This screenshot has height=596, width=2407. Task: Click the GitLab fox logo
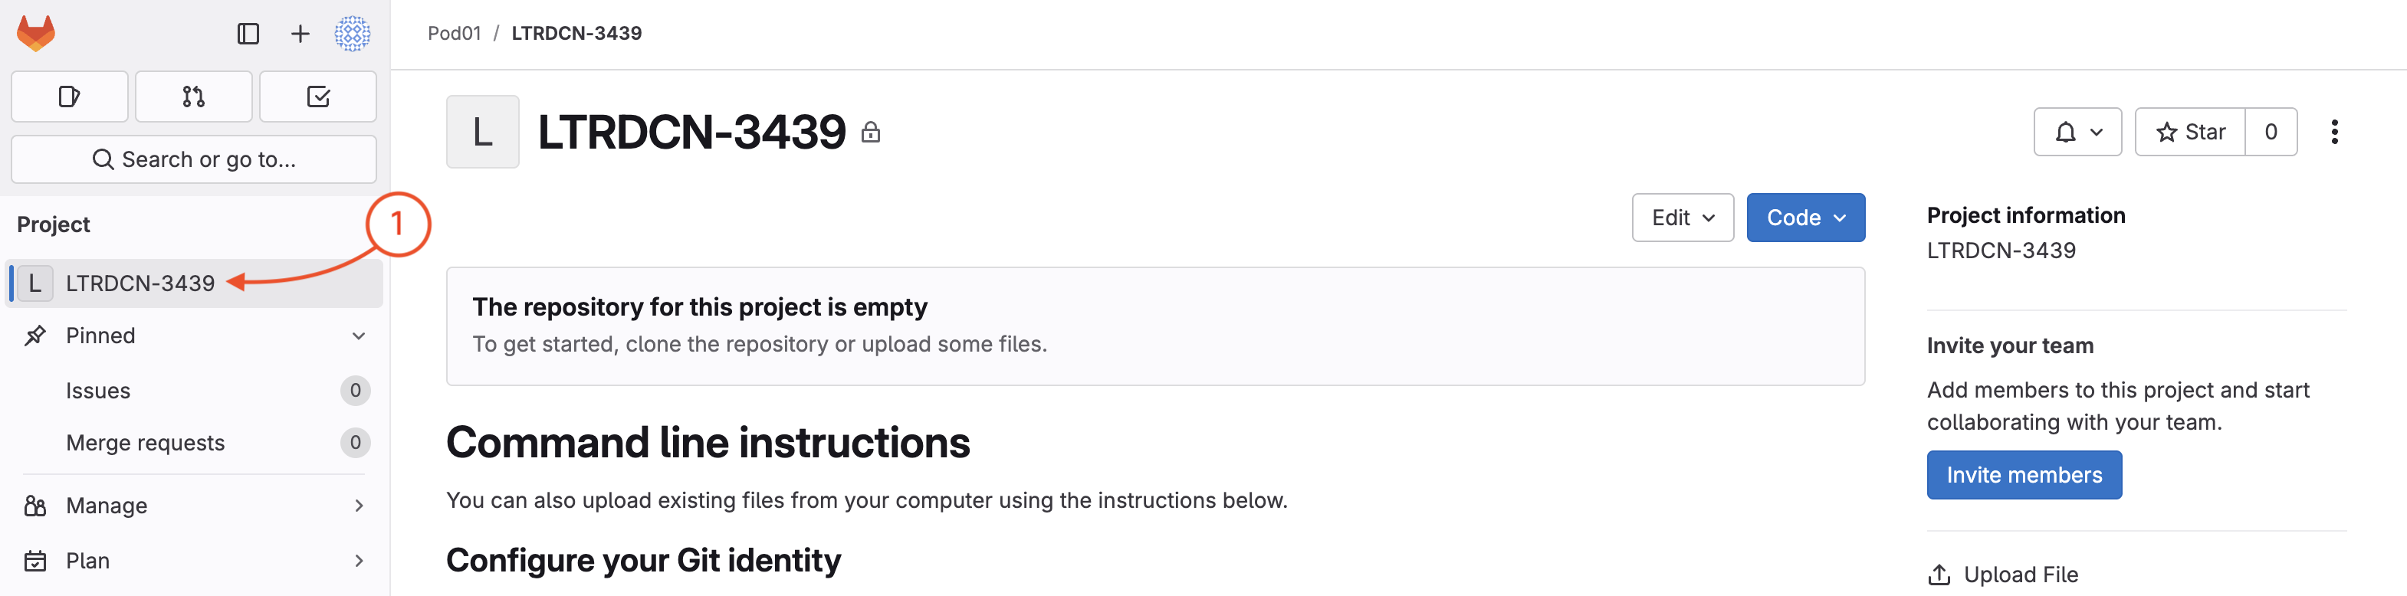[x=37, y=34]
